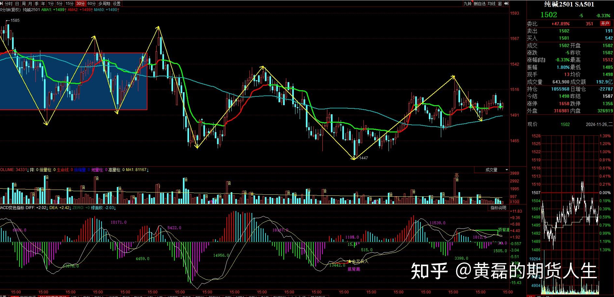Image resolution: width=614 pixels, height=297 pixels.
Task: Click the AMA2 +1499 indicator label
Action: 80,10
